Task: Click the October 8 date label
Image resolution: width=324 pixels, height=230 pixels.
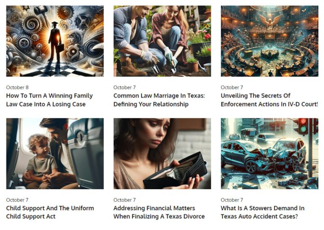Action: click(17, 87)
